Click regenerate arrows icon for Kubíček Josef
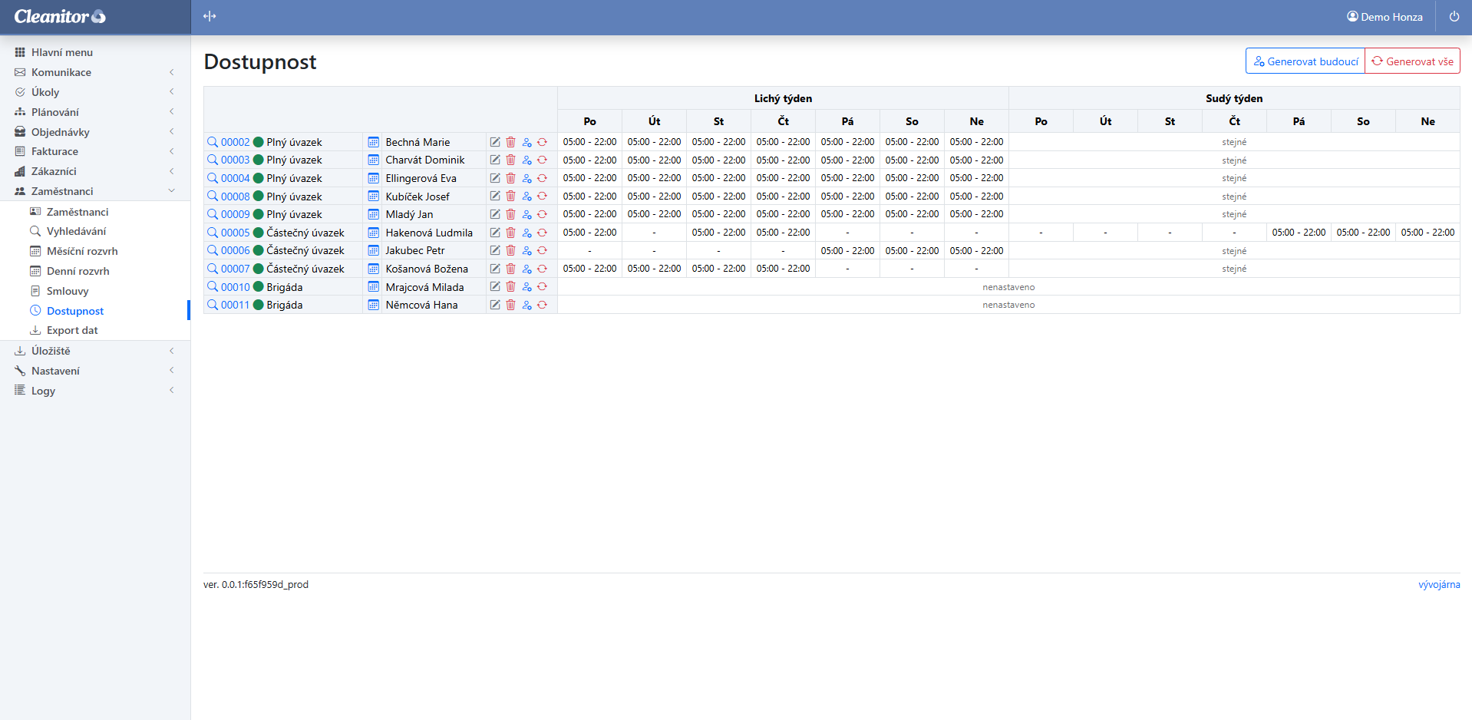The image size is (1472, 720). click(542, 197)
